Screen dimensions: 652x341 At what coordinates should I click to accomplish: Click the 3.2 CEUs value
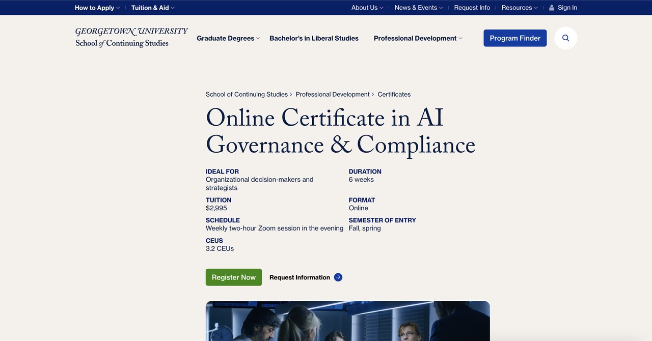220,249
